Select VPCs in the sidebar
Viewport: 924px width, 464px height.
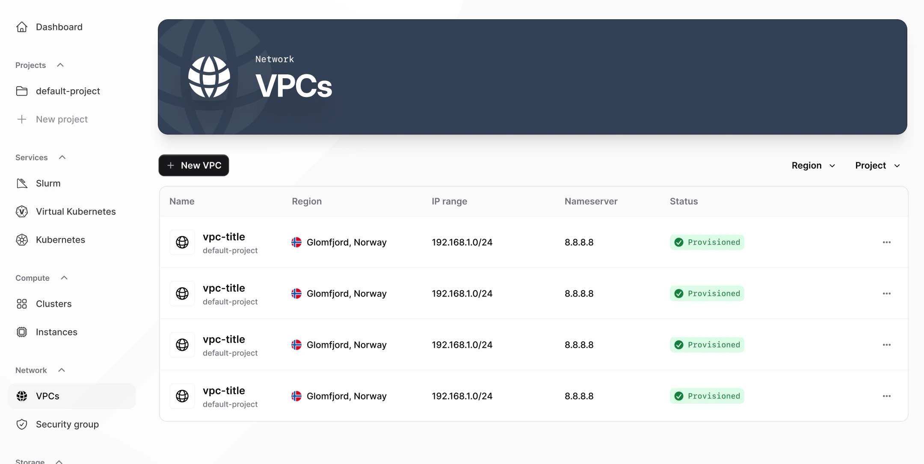(x=47, y=396)
